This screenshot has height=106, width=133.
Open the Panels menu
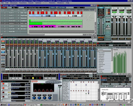point(31,3)
